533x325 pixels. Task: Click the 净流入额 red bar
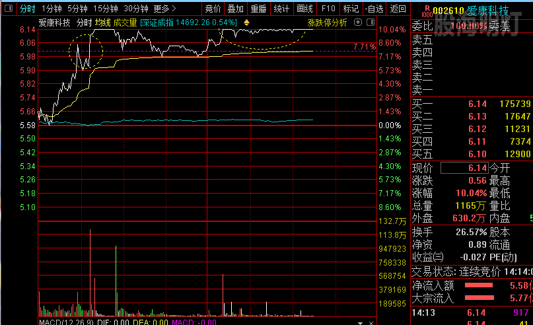point(479,285)
